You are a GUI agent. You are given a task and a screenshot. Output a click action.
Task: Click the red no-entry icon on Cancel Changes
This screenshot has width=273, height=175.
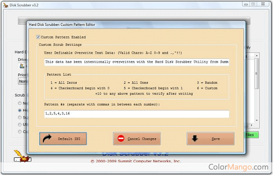[121, 139]
